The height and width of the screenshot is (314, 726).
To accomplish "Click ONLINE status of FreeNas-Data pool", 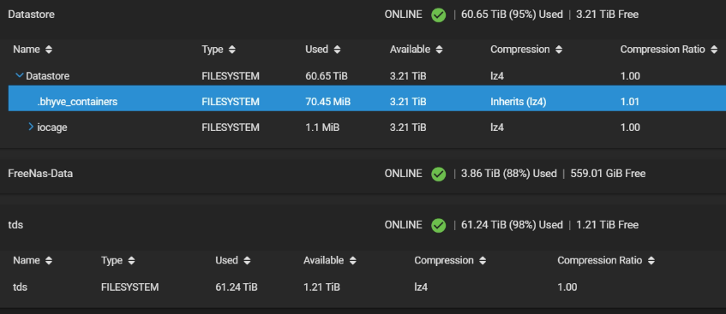I will point(403,174).
